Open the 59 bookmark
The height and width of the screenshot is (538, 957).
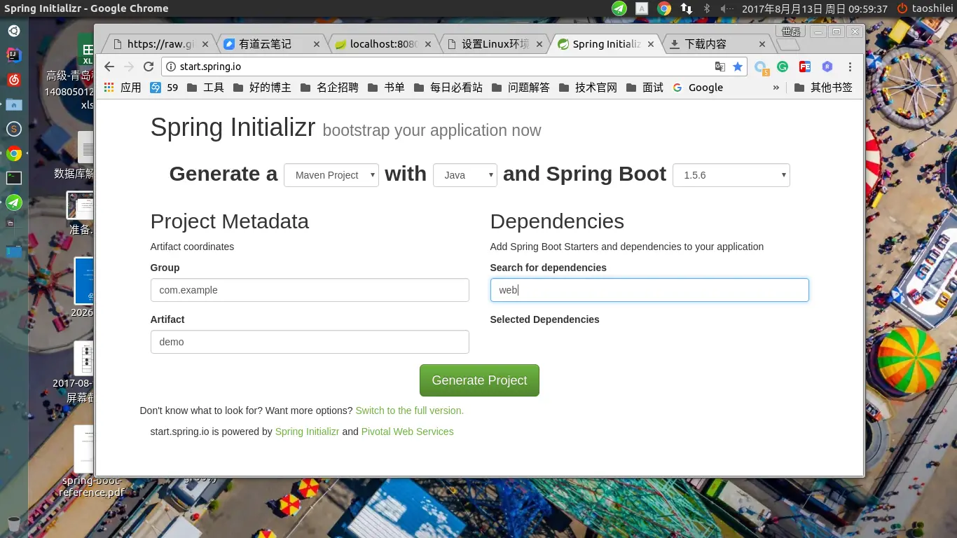click(164, 88)
